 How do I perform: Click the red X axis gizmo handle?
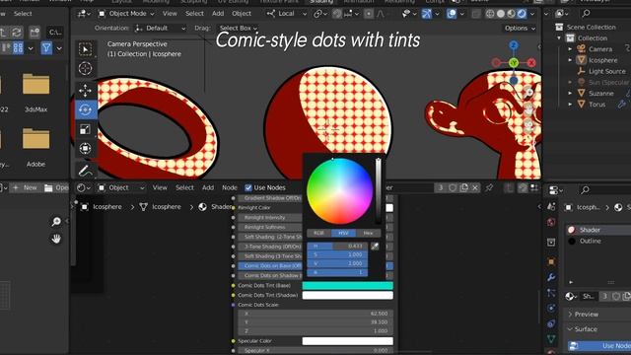coord(531,63)
